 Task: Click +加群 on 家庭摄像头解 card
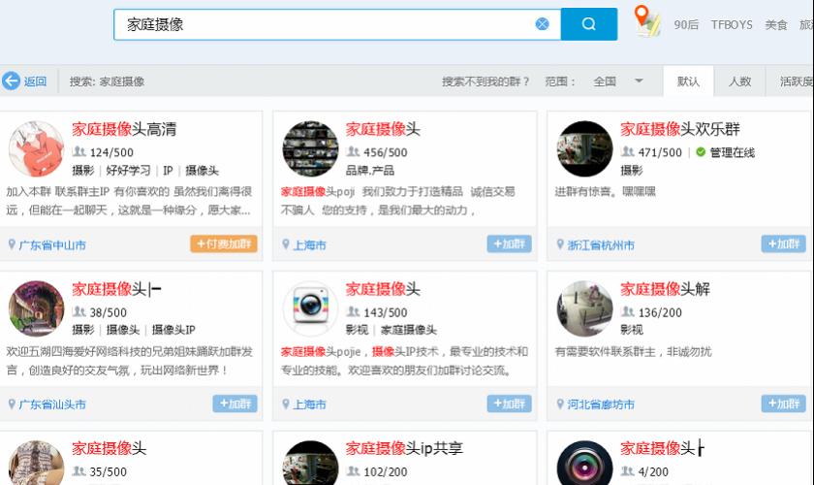(x=783, y=404)
